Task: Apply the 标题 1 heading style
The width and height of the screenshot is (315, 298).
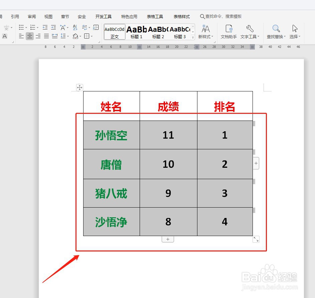Action: [136, 32]
